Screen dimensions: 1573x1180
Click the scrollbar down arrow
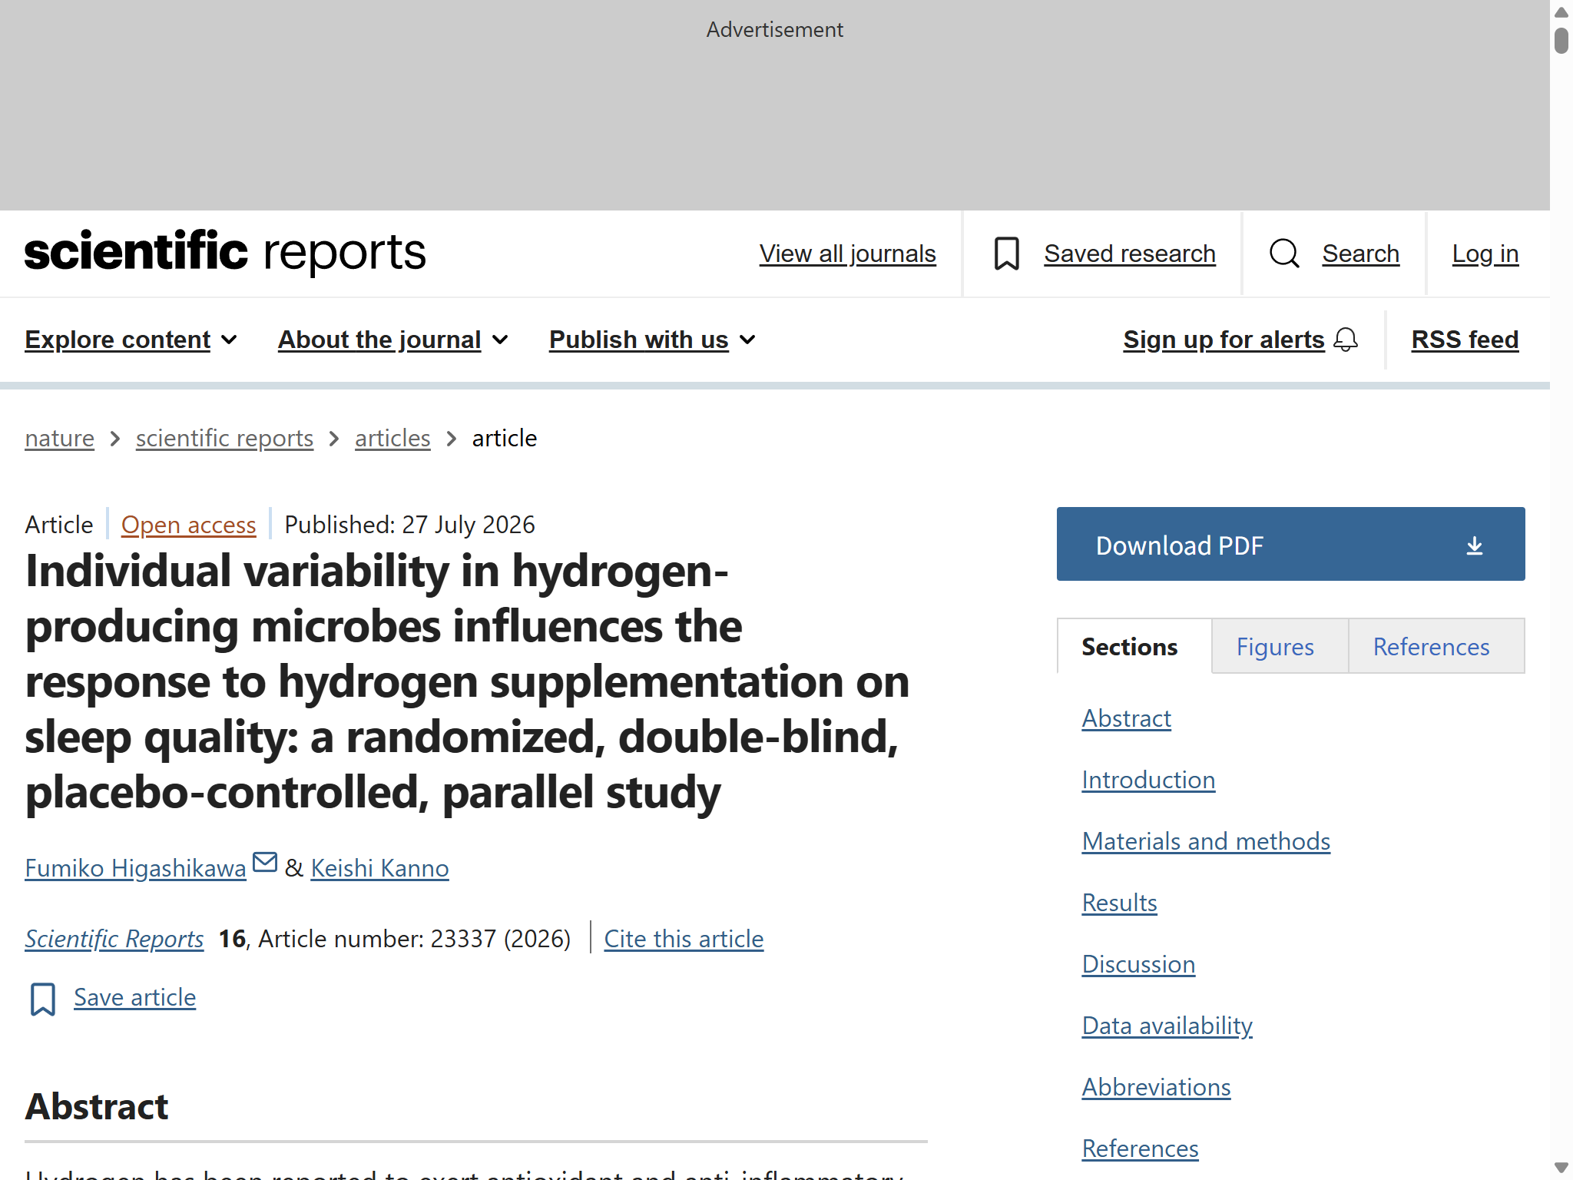[x=1561, y=1168]
